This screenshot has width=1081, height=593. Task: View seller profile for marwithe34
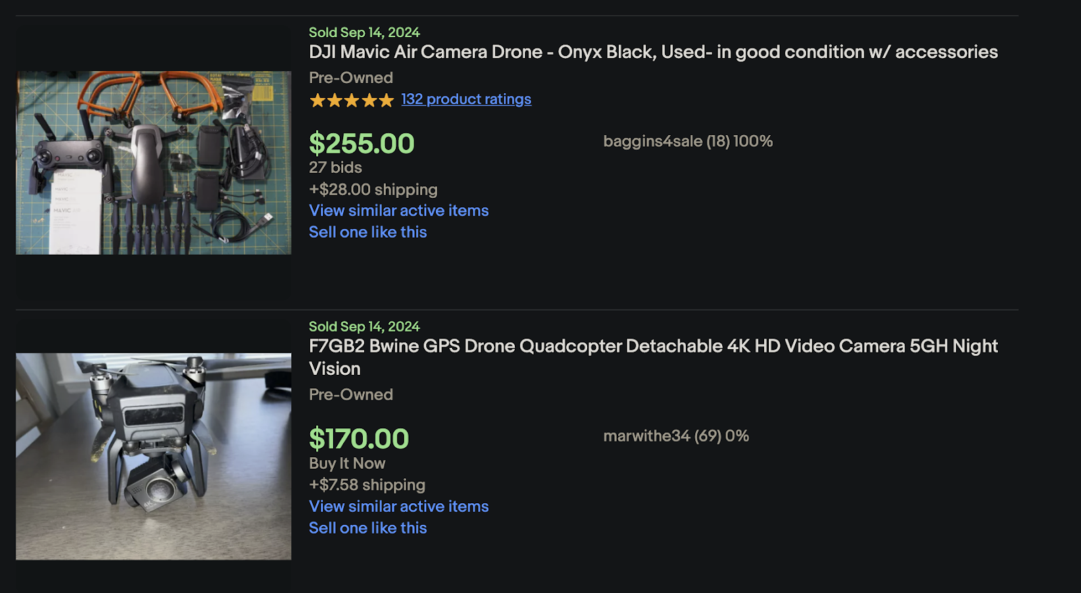676,436
